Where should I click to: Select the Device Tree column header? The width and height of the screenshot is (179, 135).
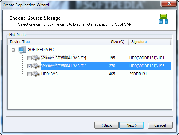click(x=58, y=42)
